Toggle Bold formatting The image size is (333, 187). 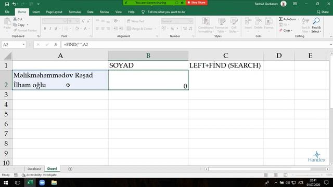(x=45, y=29)
